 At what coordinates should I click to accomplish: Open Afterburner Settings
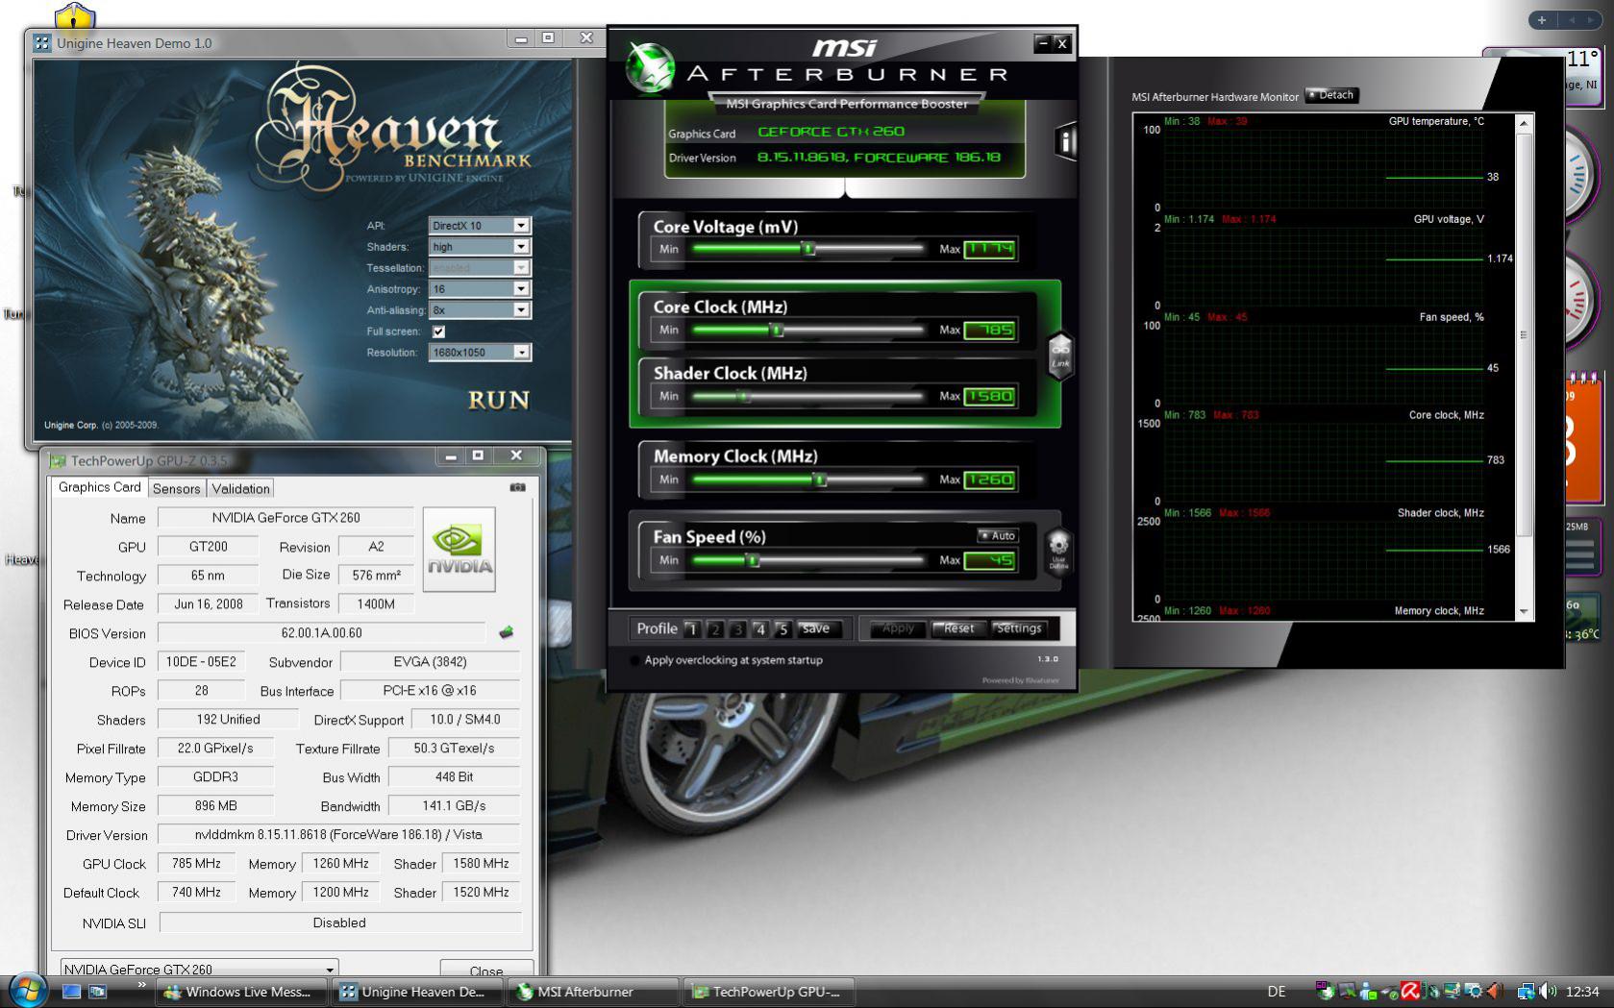[x=1019, y=628]
